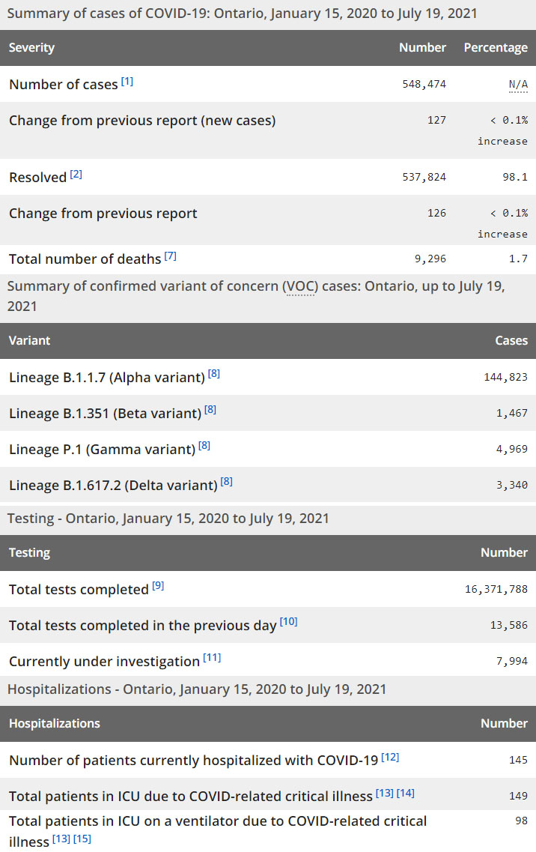Open footnote 1 beside Number of cases

127,82
